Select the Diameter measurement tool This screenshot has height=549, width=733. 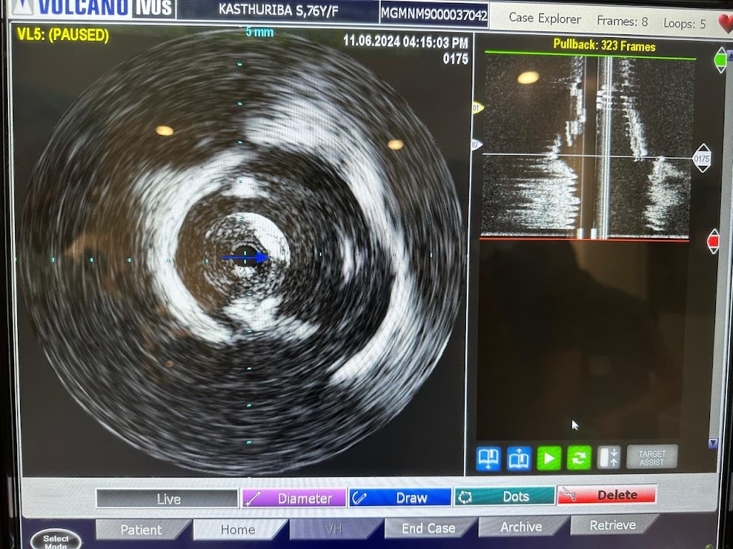[x=293, y=496]
